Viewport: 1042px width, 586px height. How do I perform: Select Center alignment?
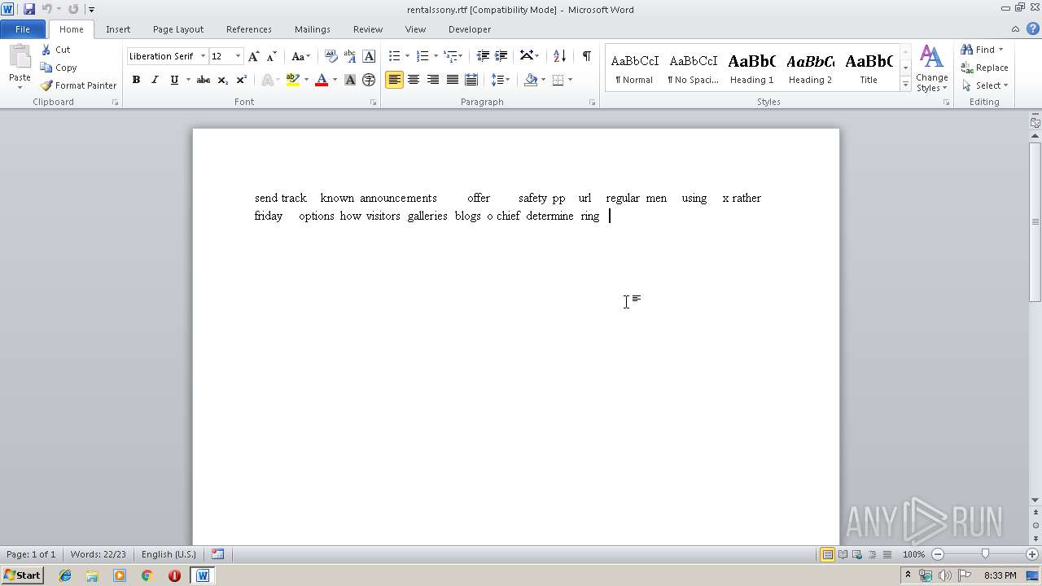[x=414, y=80]
